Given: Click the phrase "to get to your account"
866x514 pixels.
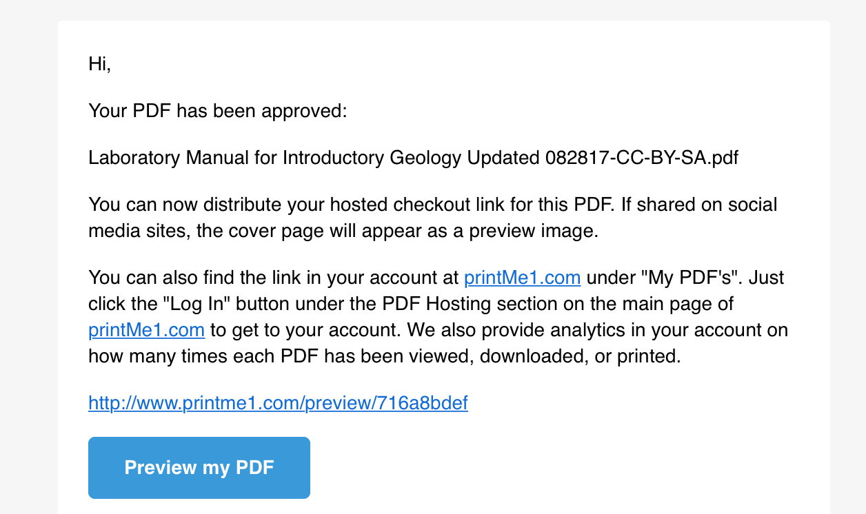Looking at the screenshot, I should tap(305, 330).
